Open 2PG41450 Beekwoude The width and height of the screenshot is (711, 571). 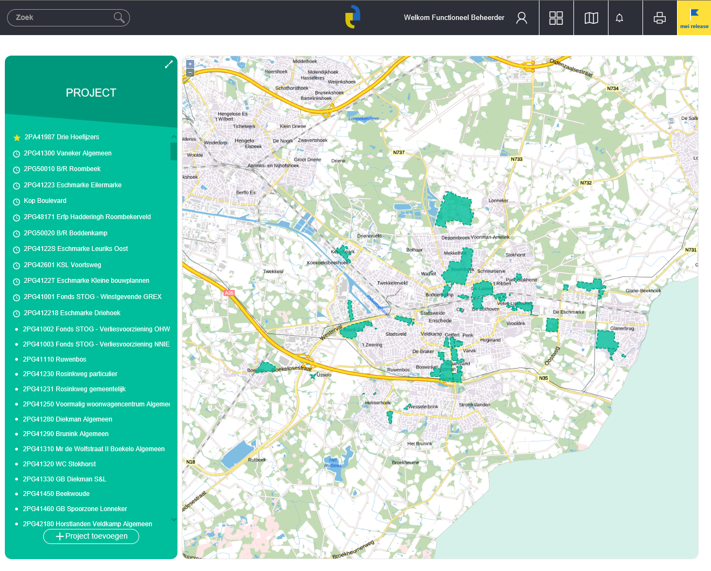click(x=56, y=494)
